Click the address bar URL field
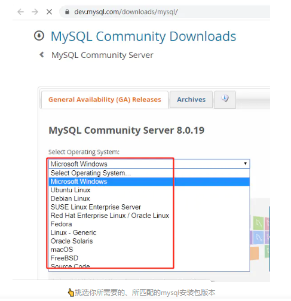 coord(166,12)
